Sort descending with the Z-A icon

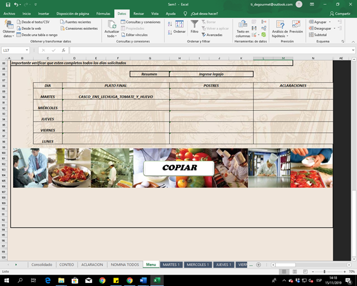(170, 32)
